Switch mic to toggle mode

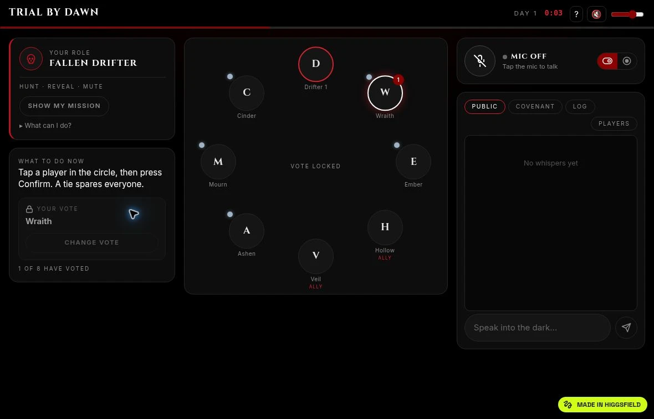(607, 61)
